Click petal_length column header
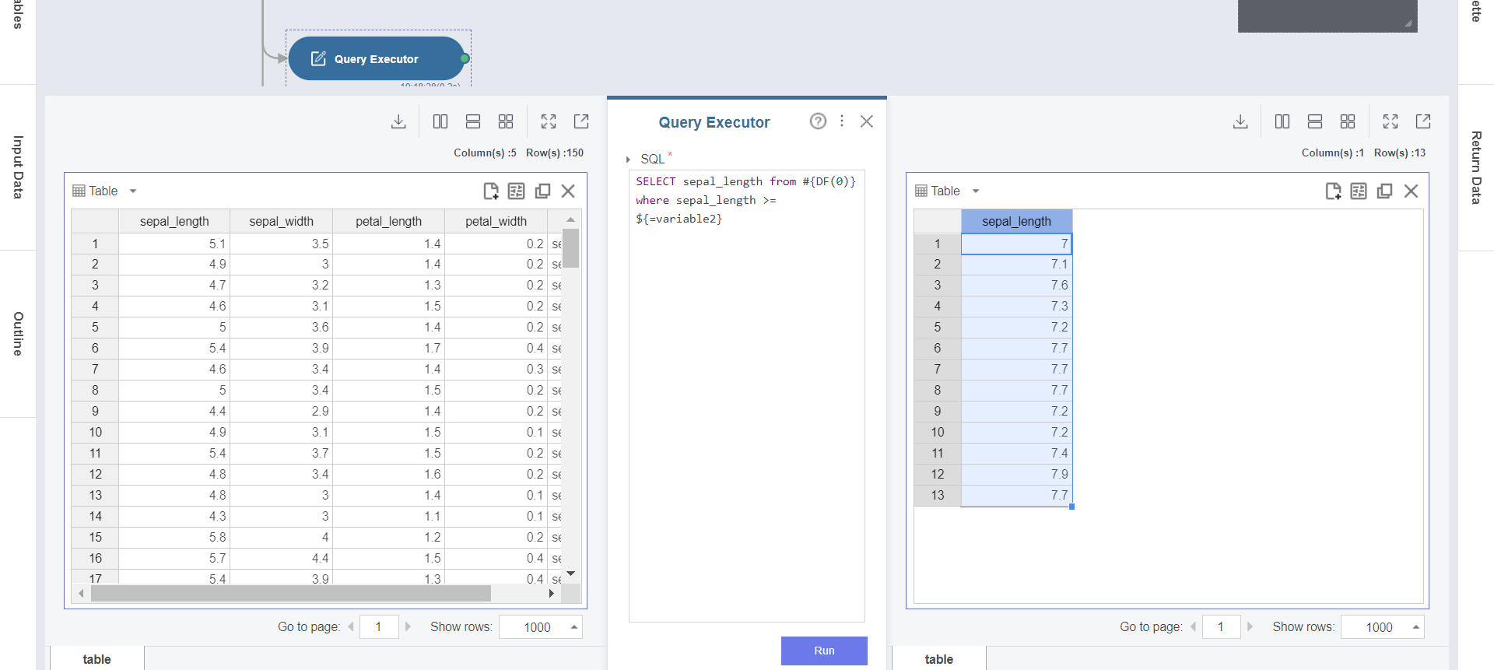Image resolution: width=1494 pixels, height=670 pixels. [x=389, y=222]
